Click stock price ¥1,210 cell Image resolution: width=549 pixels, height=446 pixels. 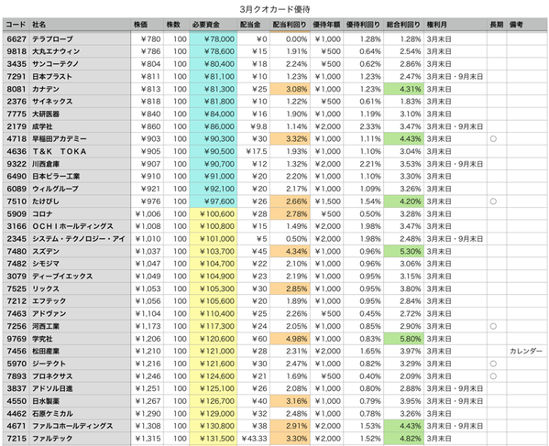click(147, 351)
